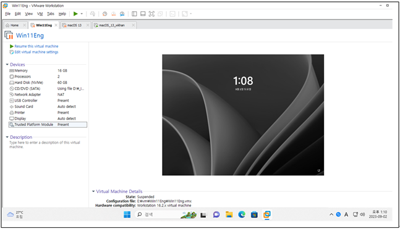Viewport: 400px width, 229px height.
Task: Close the Win11Eng tab
Action: [56, 25]
